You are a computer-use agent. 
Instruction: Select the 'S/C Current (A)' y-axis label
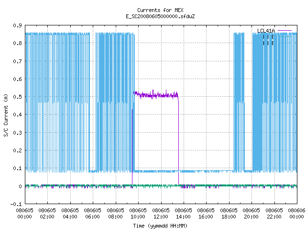6,115
